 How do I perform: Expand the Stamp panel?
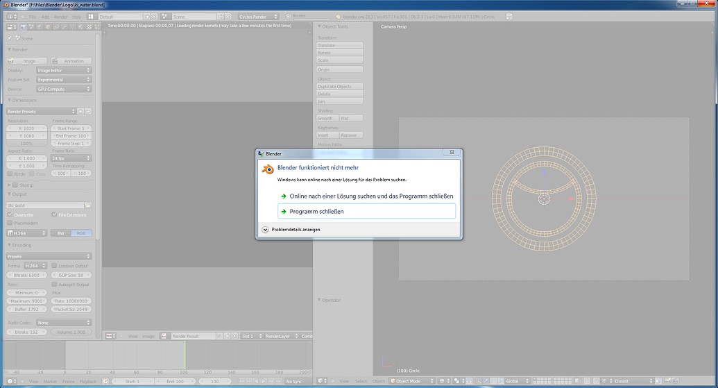coord(9,185)
